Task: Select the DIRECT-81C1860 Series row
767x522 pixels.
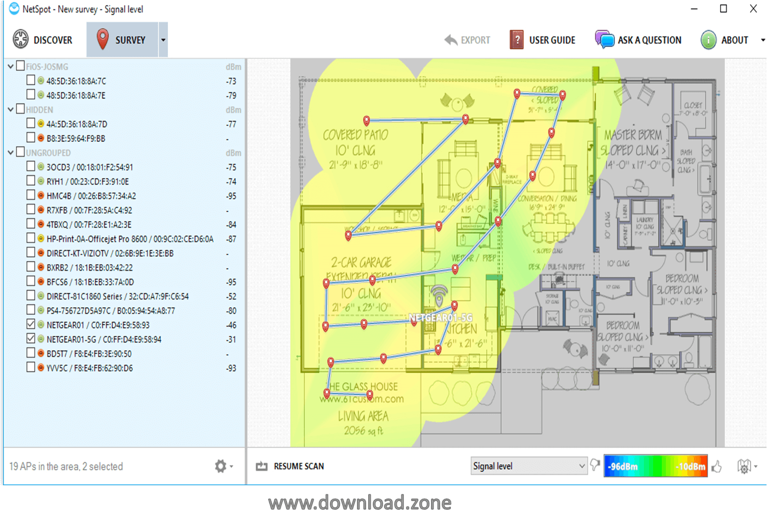Action: 124,296
